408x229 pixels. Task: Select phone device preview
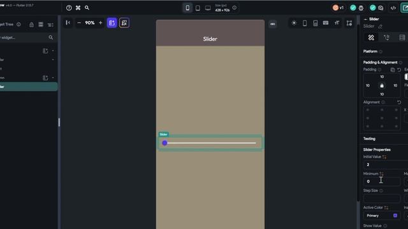click(x=187, y=8)
